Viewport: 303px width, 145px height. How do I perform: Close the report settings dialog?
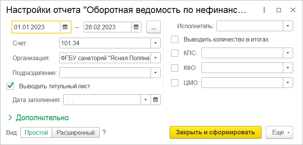click(x=293, y=10)
